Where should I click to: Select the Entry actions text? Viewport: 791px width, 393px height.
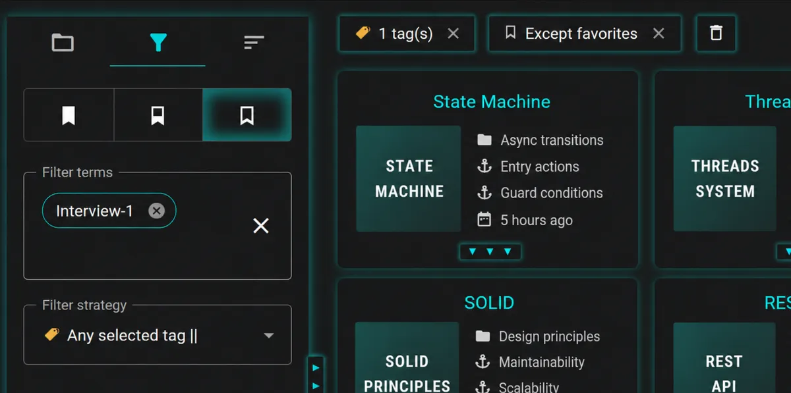click(x=540, y=167)
